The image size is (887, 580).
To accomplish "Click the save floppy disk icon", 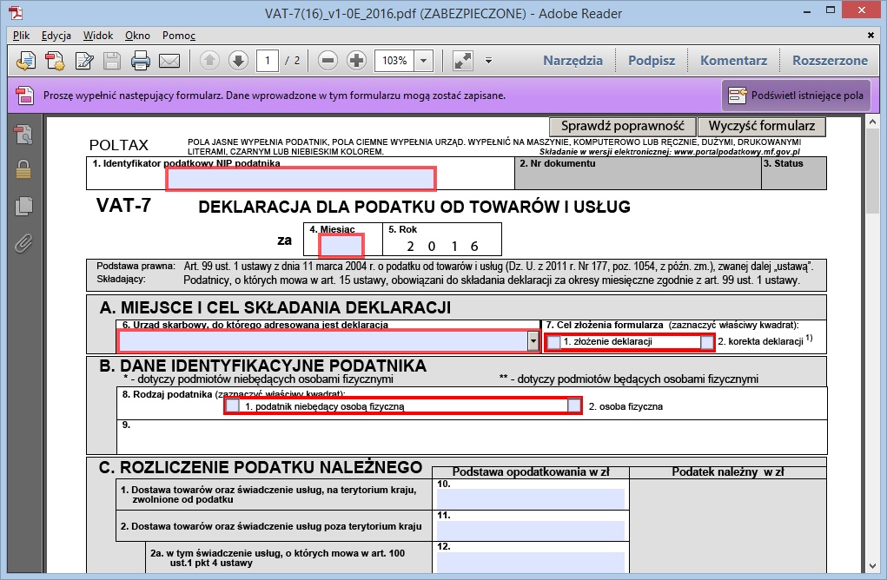I will (112, 61).
